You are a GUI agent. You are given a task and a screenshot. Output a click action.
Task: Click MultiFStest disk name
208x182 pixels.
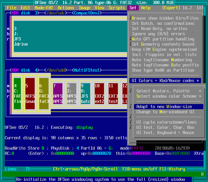[87, 70]
